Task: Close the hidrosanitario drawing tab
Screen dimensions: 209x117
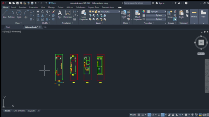Action: 40,27
